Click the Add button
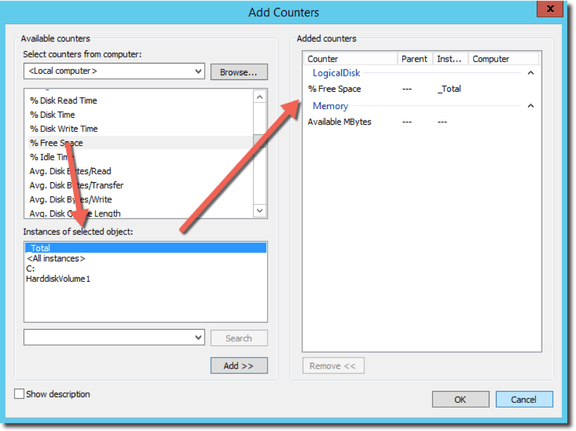 [239, 365]
